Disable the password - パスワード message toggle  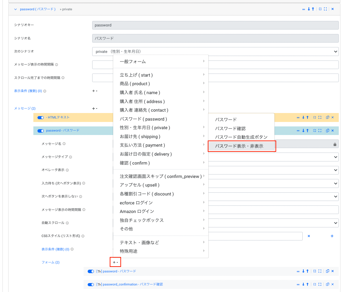(x=41, y=131)
